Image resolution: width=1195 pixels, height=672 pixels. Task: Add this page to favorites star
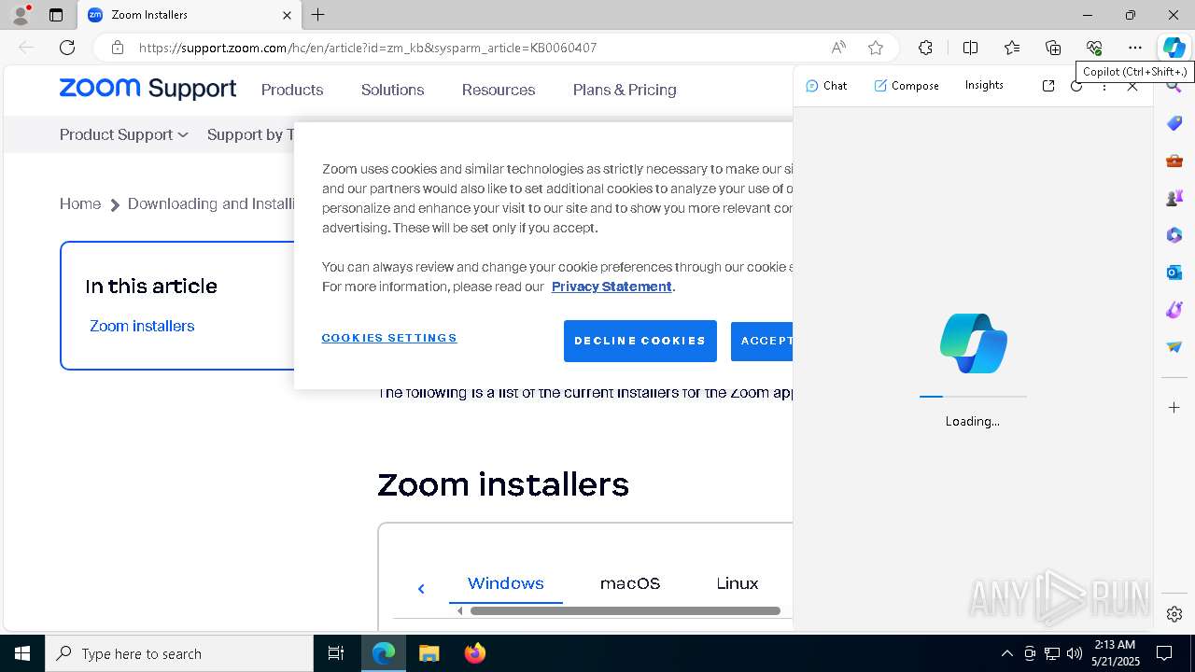[x=876, y=48]
